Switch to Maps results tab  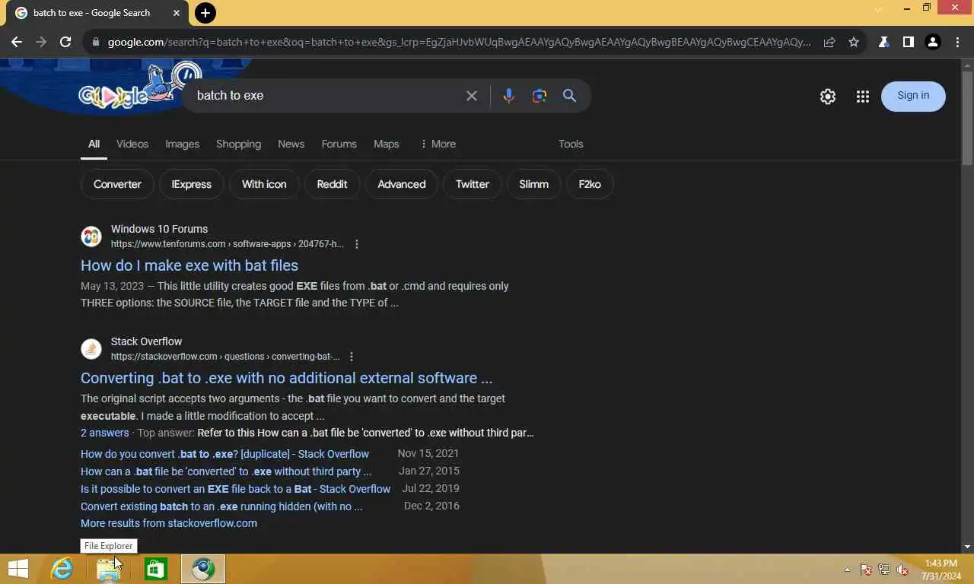coord(386,144)
